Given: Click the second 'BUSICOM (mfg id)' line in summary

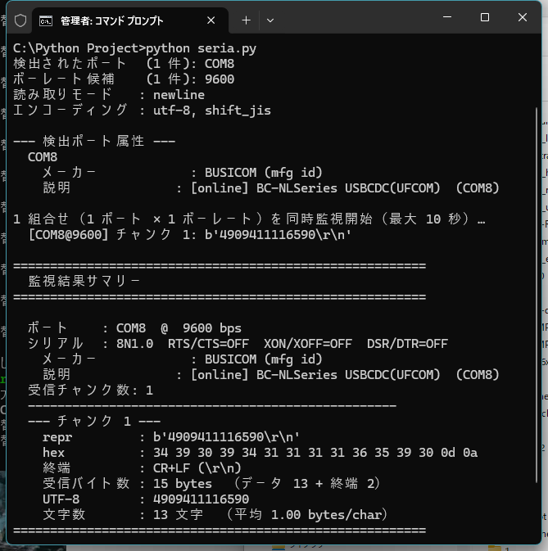Looking at the screenshot, I should [183, 359].
